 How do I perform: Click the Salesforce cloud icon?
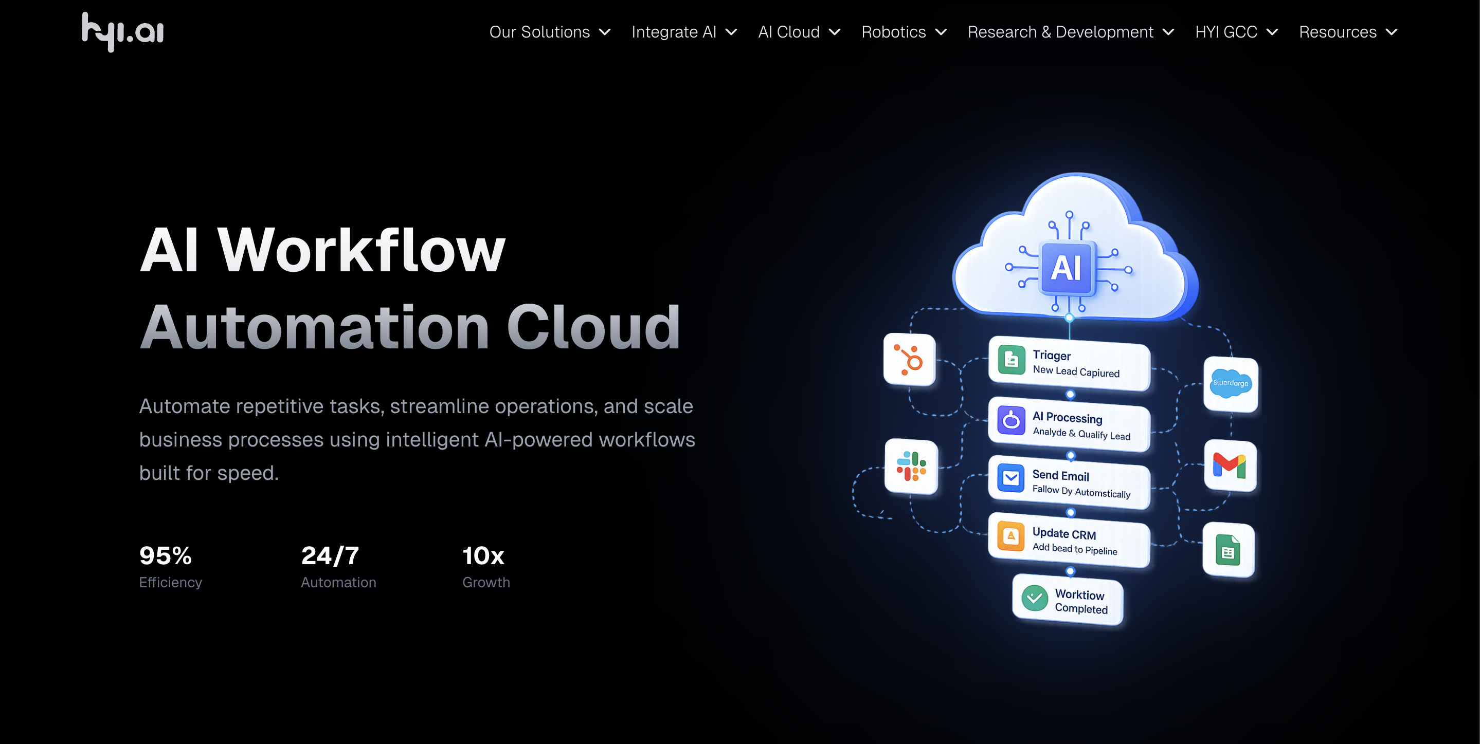tap(1230, 384)
